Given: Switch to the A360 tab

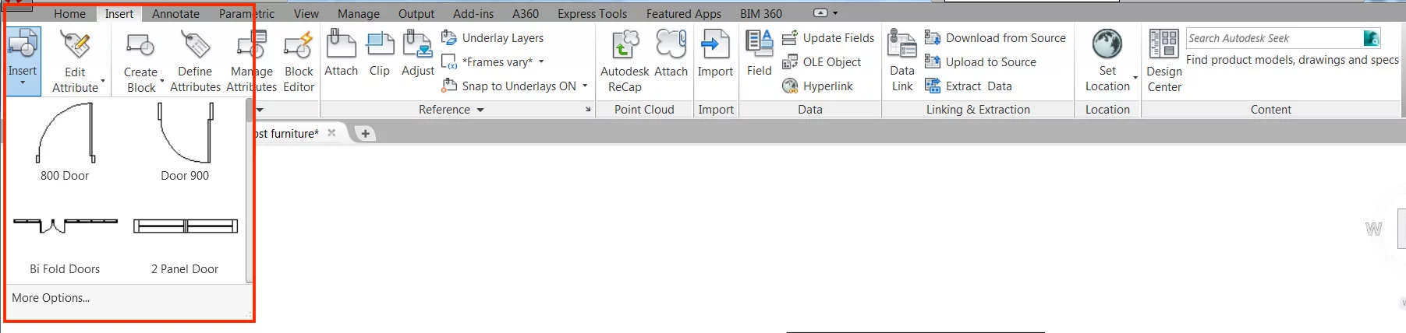Looking at the screenshot, I should click(526, 13).
